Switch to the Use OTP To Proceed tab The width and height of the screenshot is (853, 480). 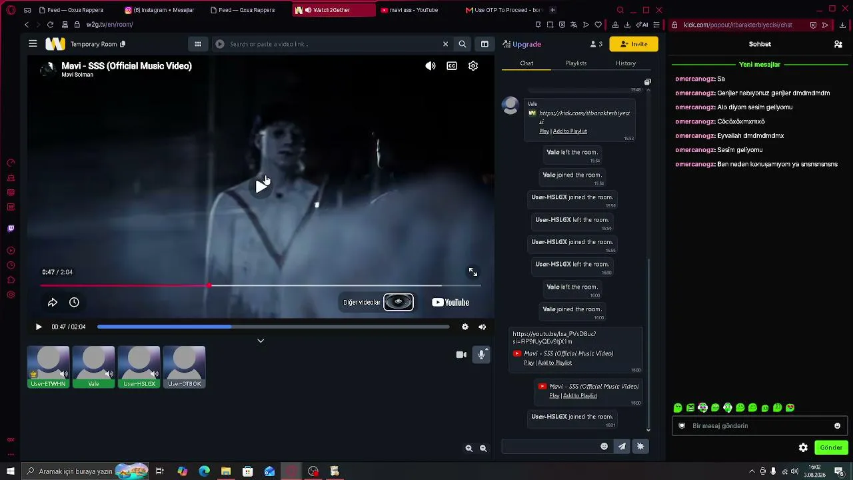click(x=504, y=10)
